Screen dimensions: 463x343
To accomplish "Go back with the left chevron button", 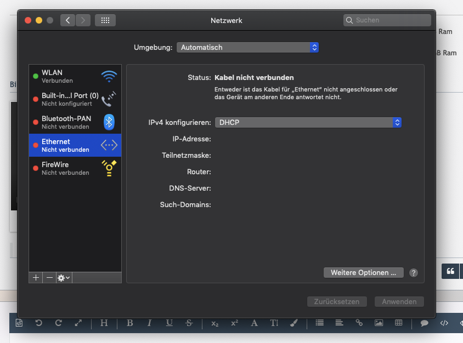I will 67,20.
